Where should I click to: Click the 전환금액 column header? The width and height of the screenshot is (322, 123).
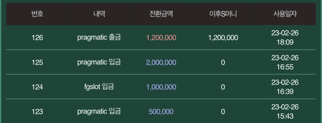pos(161,14)
